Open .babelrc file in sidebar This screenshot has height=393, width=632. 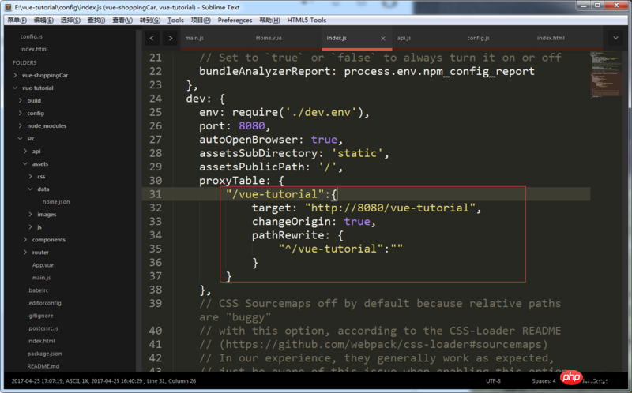click(37, 290)
